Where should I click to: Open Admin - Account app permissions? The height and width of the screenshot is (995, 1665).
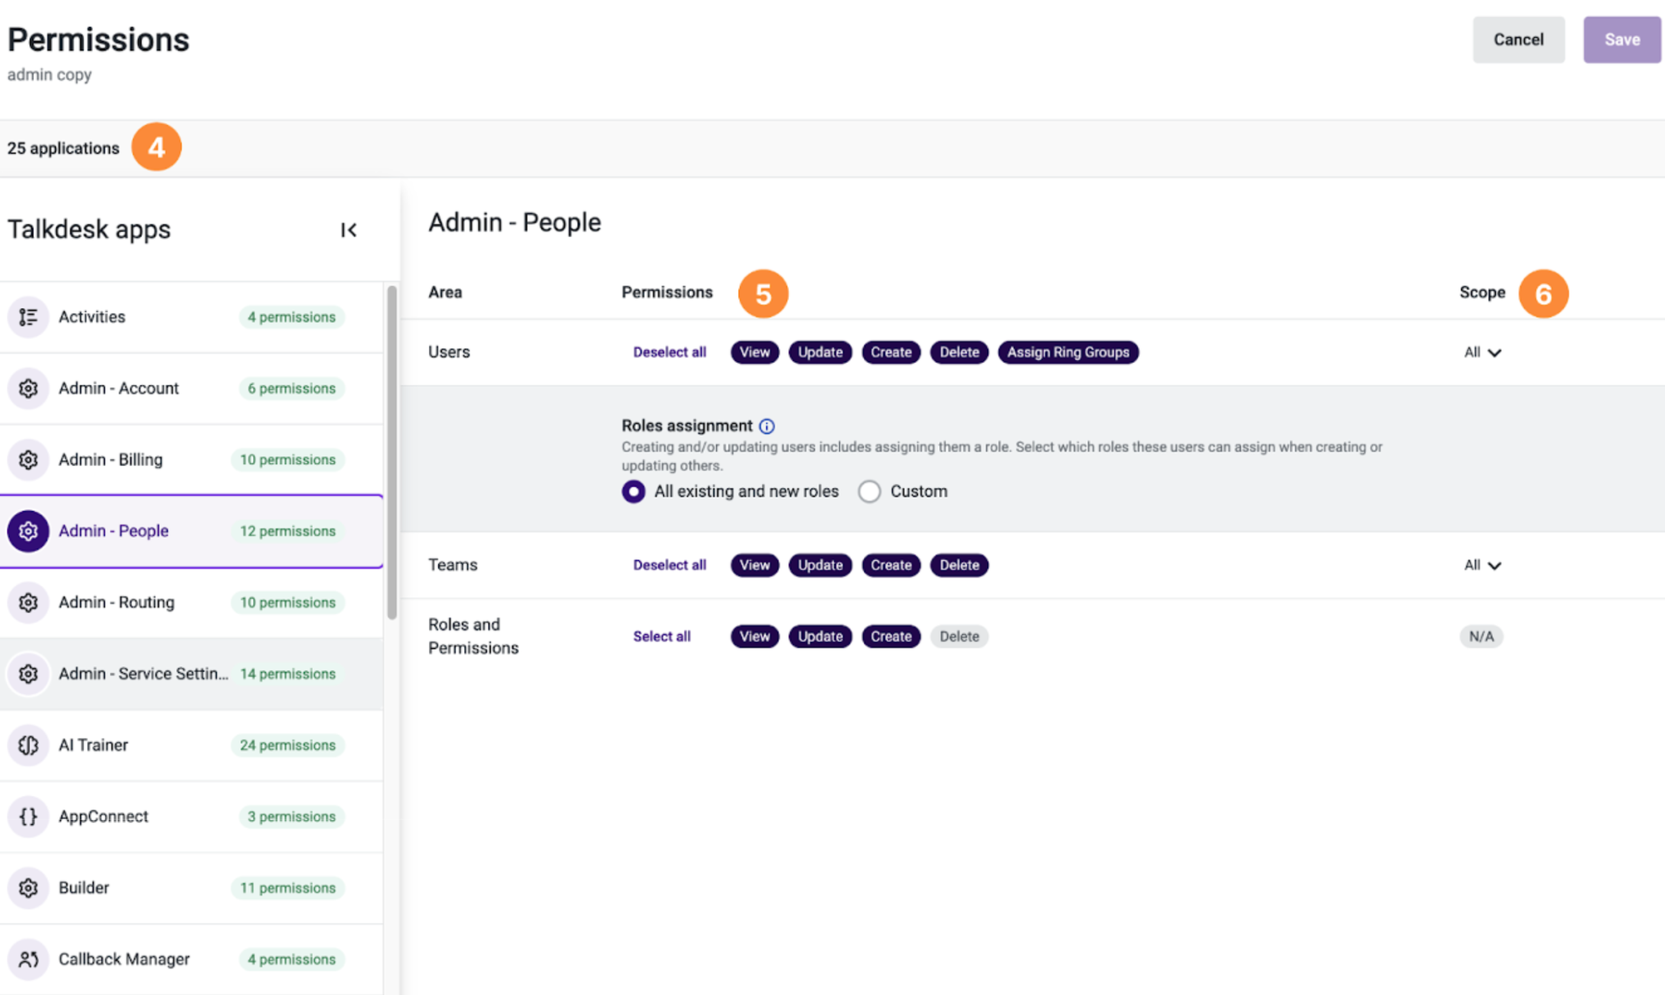click(192, 388)
